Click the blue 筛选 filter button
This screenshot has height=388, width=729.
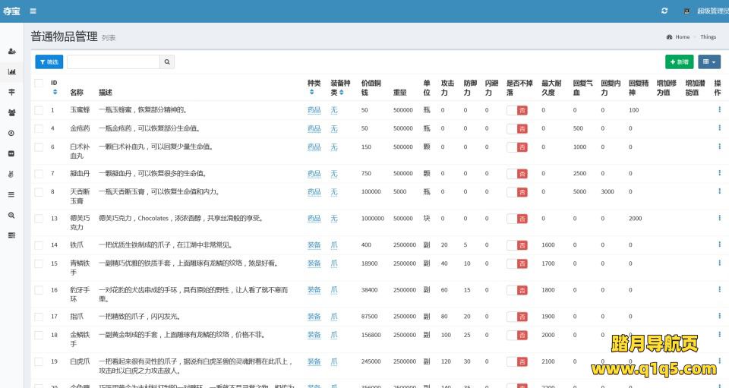49,62
